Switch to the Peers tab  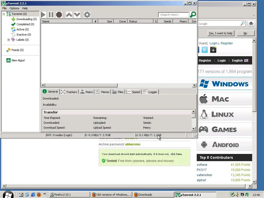click(87, 92)
